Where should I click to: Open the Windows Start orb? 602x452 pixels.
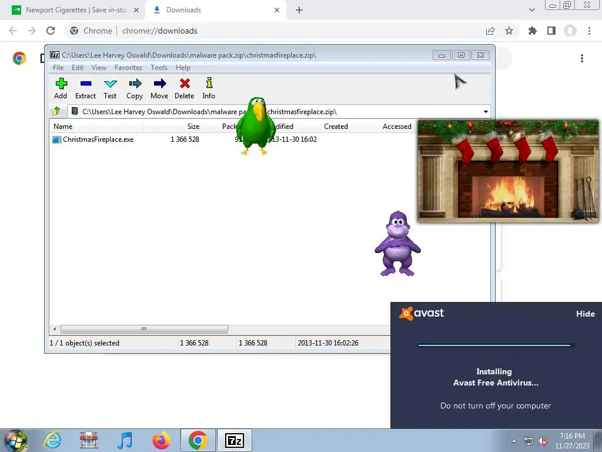pos(16,440)
